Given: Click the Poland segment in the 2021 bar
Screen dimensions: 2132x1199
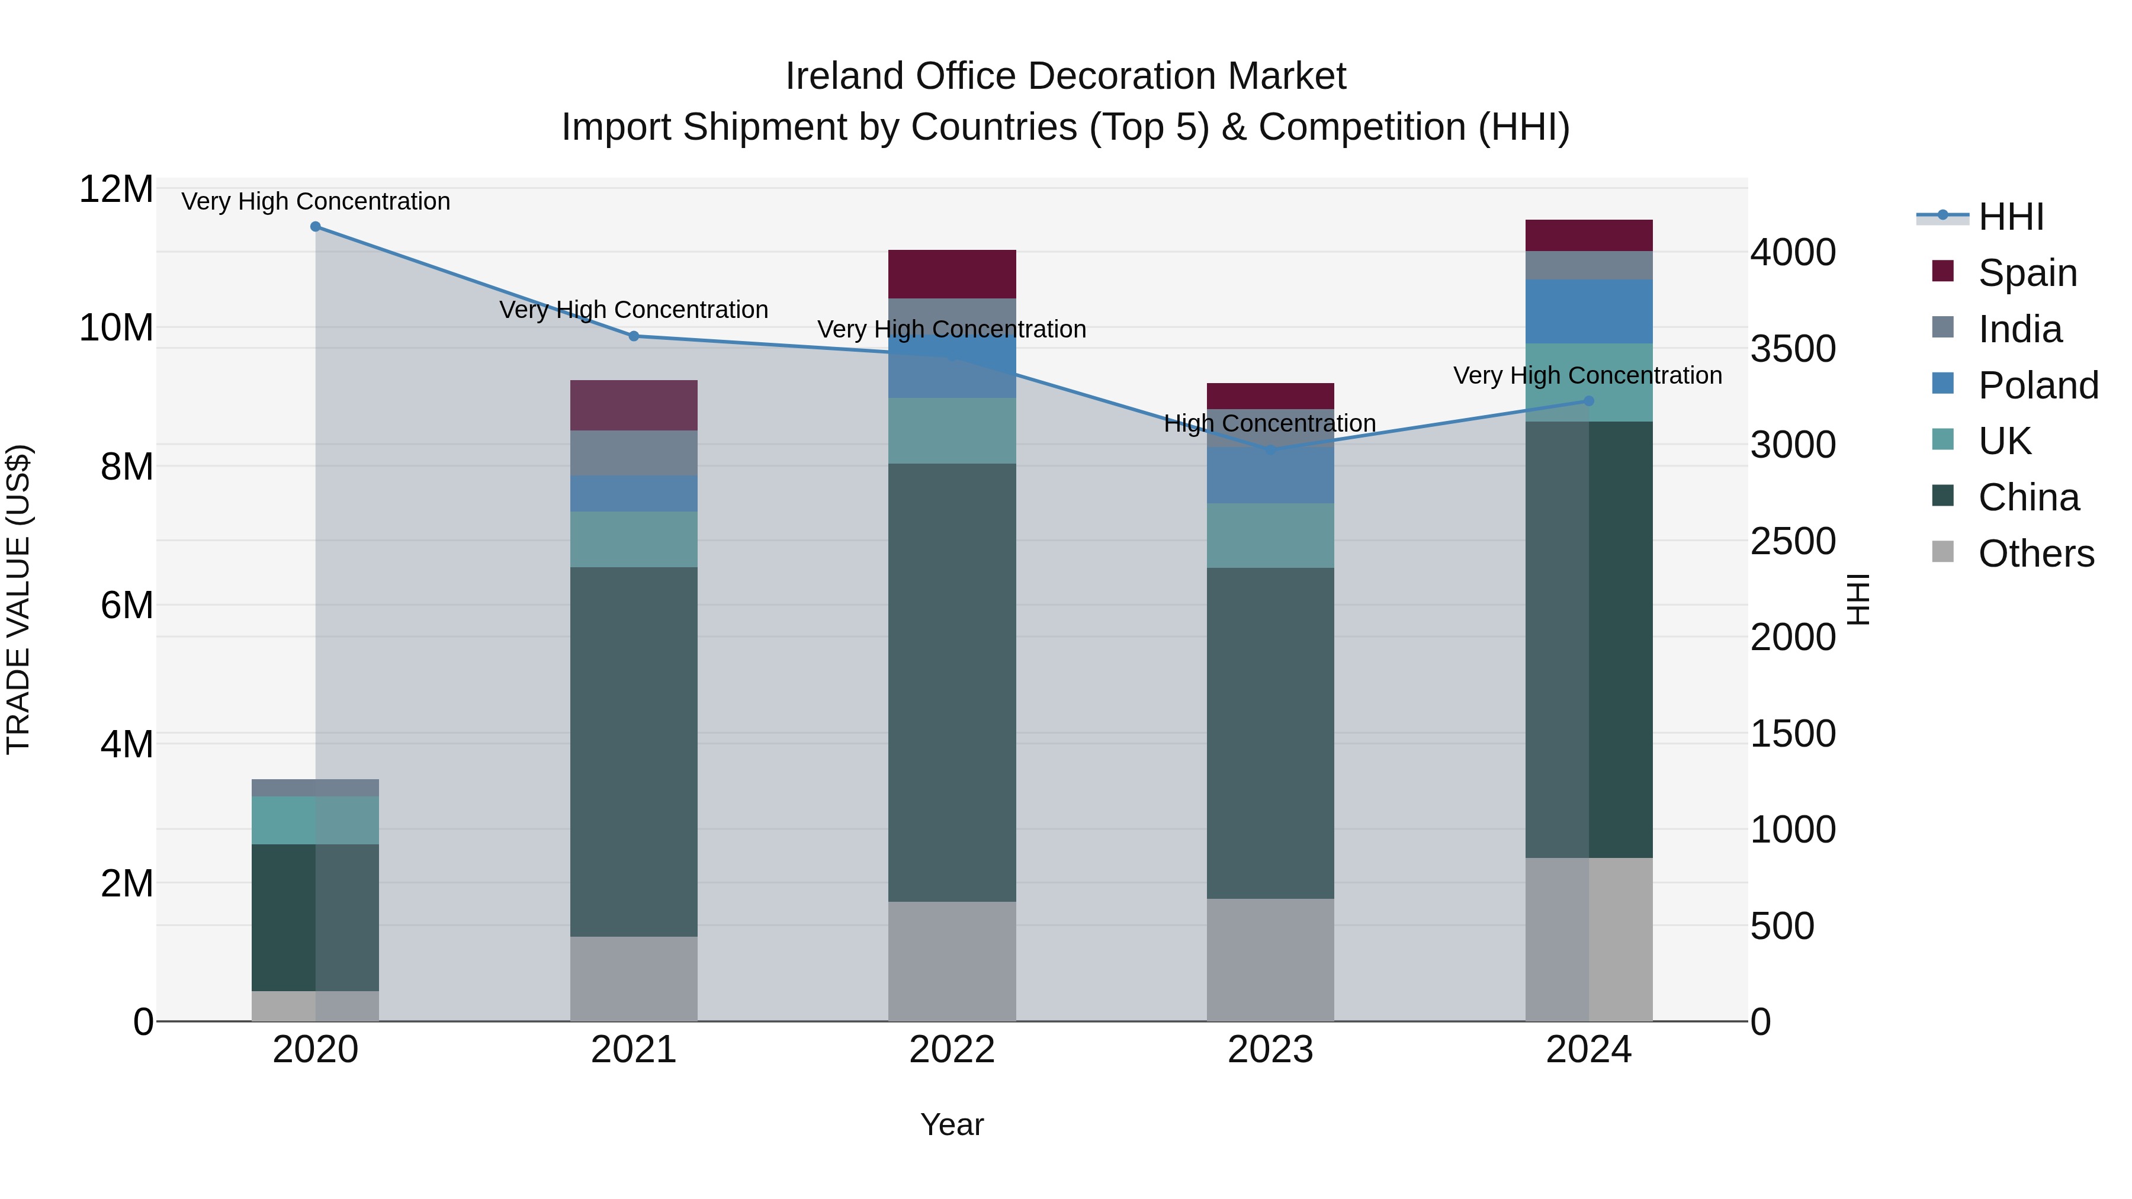Looking at the screenshot, I should click(x=634, y=494).
